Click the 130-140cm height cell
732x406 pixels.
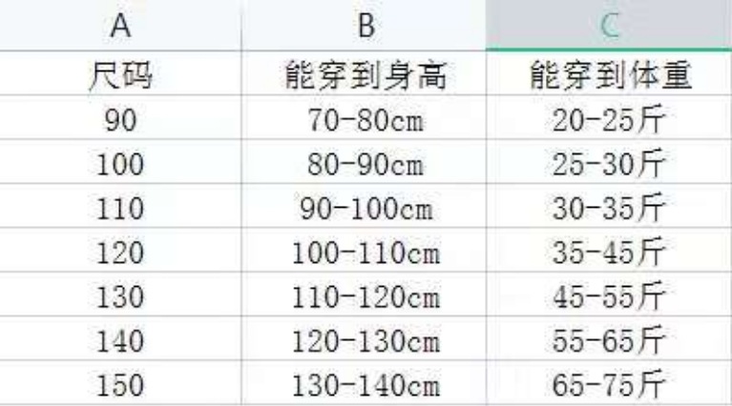point(364,383)
